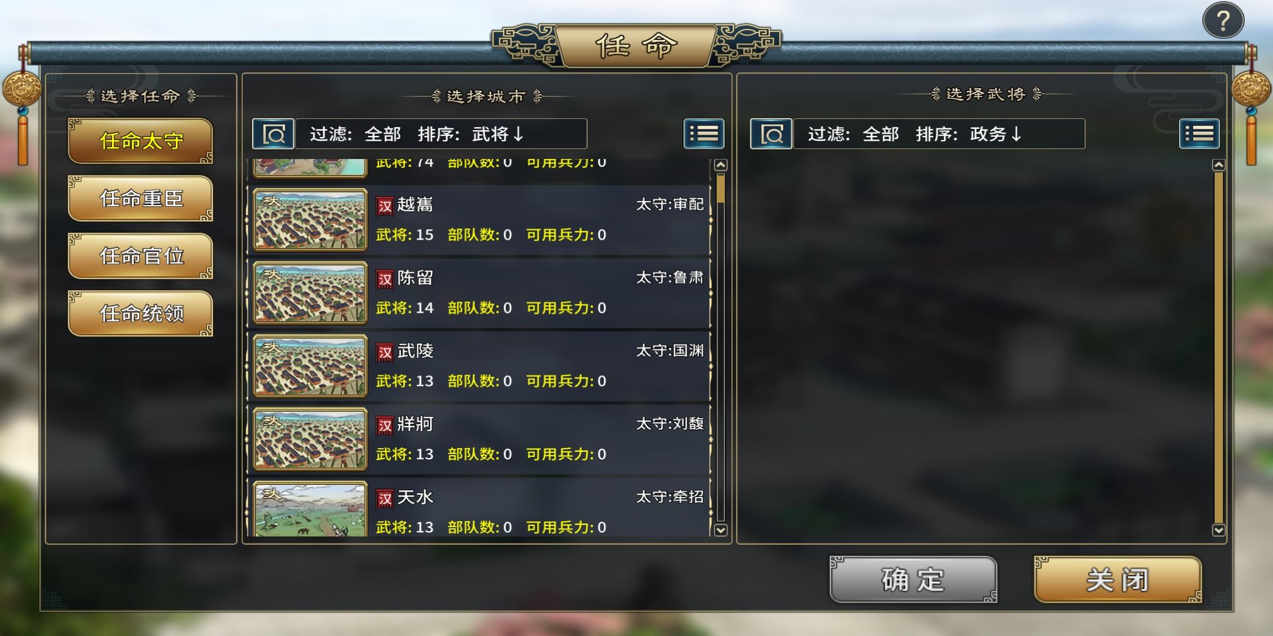The image size is (1273, 636).
Task: Switch to 任命官位 option
Action: (x=141, y=256)
